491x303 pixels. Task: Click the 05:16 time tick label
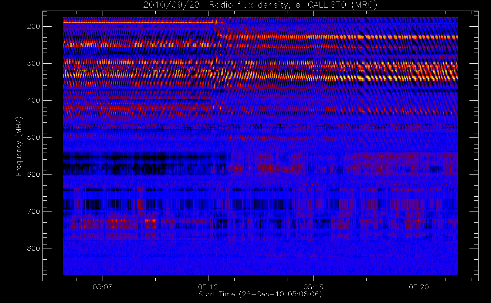313,287
